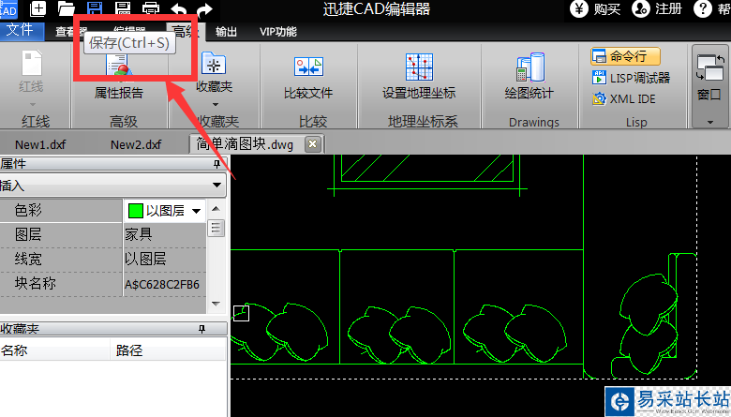Print the drawing with the printer icon
This screenshot has width=731, height=417.
(x=151, y=8)
